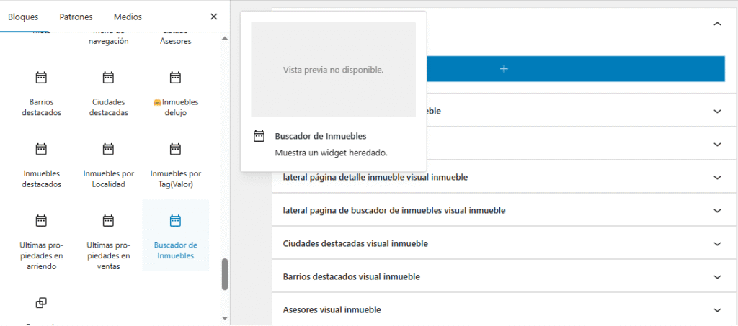Click 'Buscador de Inmuebles' title in preview popup
This screenshot has height=326, width=738.
point(321,136)
